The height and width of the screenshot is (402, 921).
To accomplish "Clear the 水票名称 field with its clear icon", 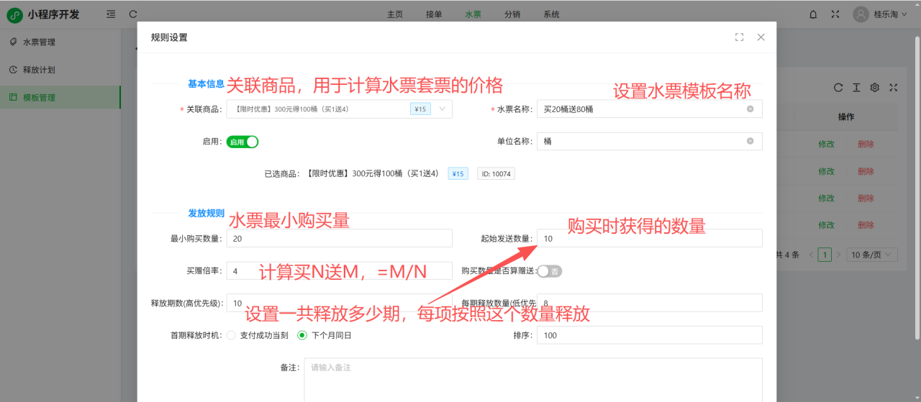I will click(750, 109).
